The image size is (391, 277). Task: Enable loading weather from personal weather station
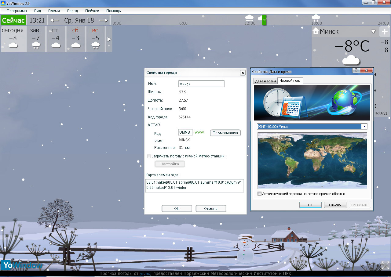149,156
